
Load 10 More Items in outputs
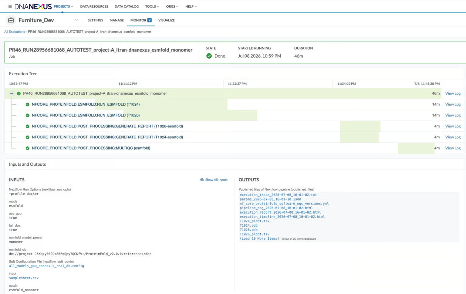tap(259, 238)
